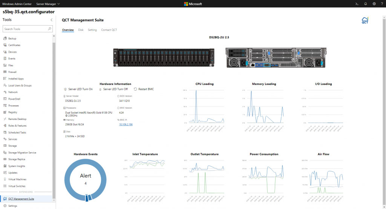The height and width of the screenshot is (209, 386).
Task: Click the Files tool icon
Action: (5, 65)
